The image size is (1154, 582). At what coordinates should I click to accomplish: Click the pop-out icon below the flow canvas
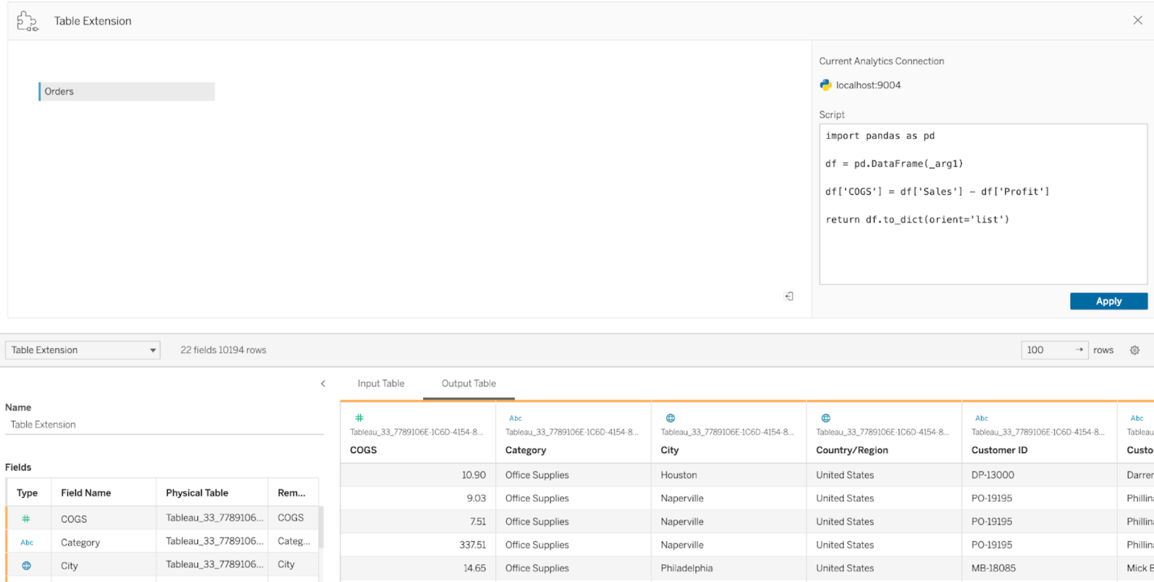click(788, 296)
